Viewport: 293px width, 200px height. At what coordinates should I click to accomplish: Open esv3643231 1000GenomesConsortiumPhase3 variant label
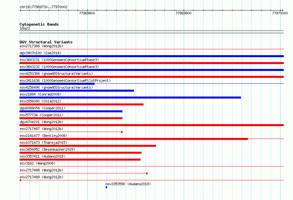click(59, 60)
